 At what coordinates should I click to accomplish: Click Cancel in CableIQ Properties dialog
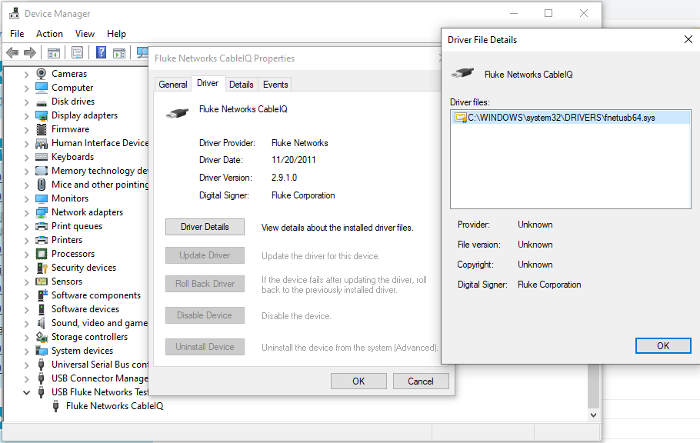[x=421, y=381]
